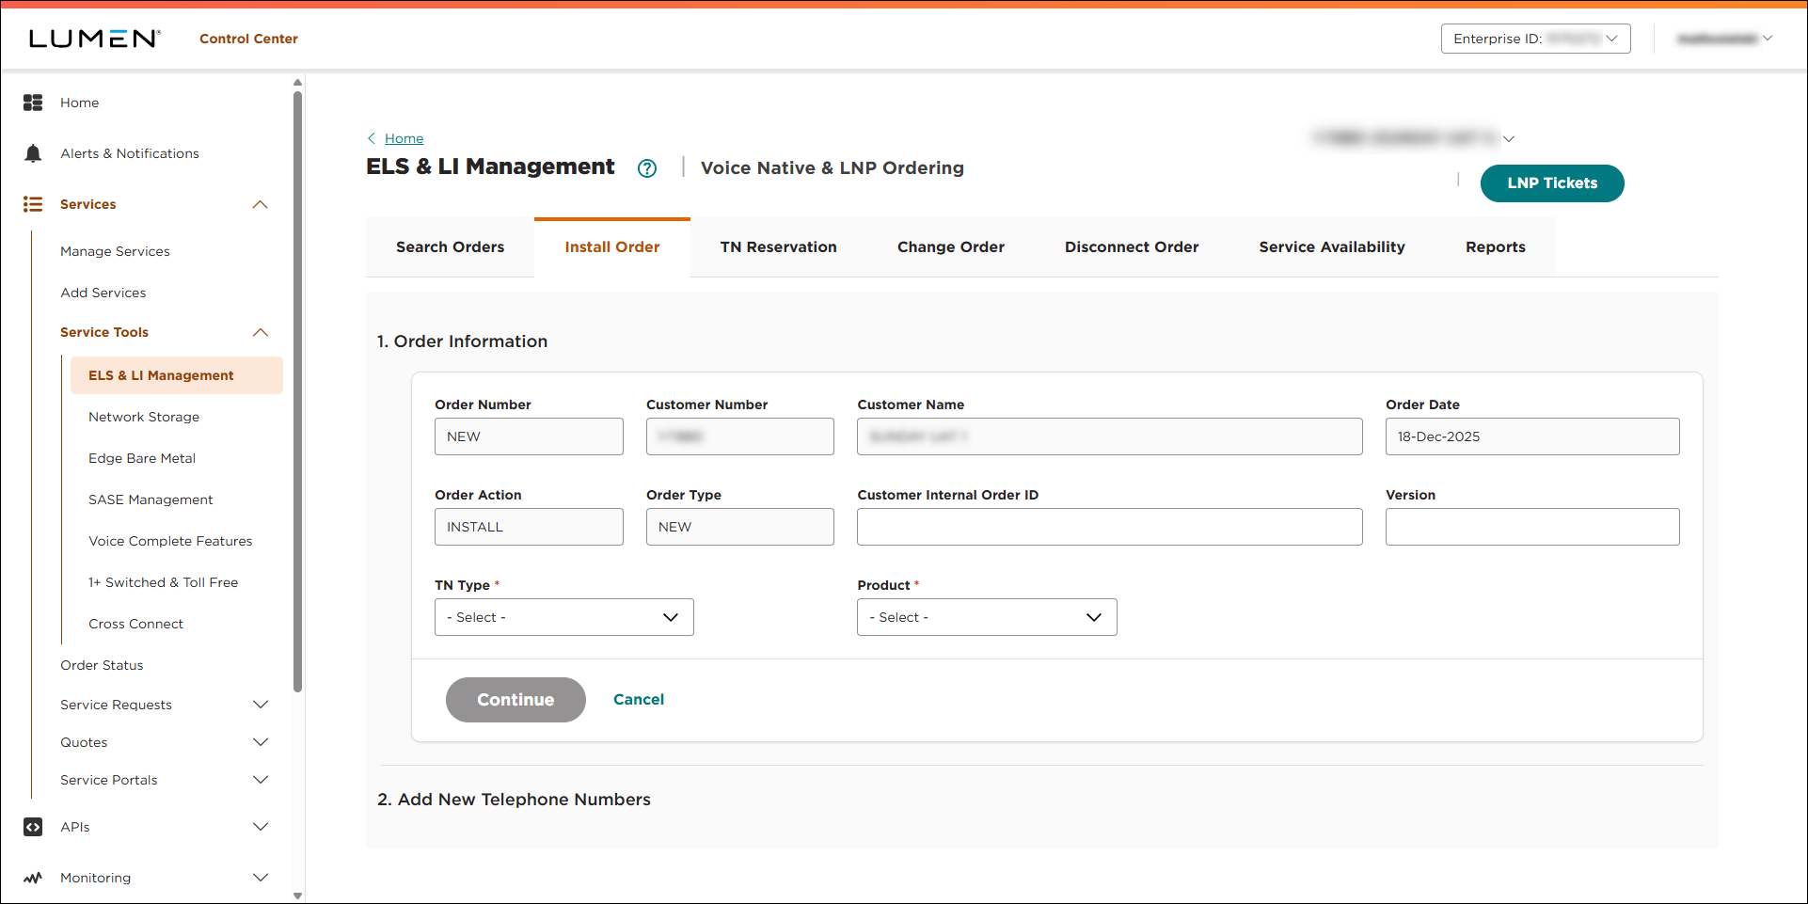The width and height of the screenshot is (1808, 904).
Task: Click the Home grid icon in sidebar
Action: pos(33,103)
